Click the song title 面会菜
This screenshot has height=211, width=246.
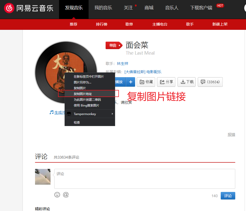(x=137, y=45)
